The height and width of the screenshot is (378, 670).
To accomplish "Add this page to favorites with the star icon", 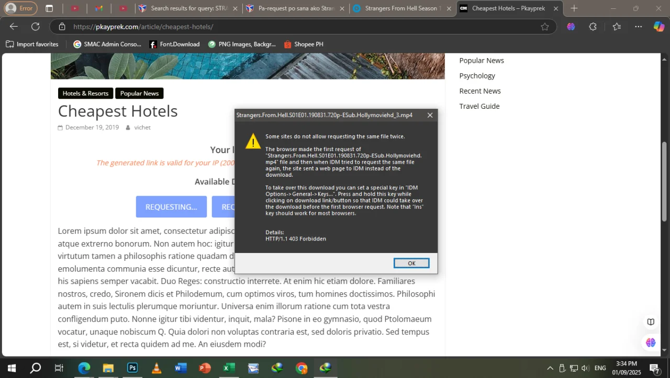I will [545, 27].
